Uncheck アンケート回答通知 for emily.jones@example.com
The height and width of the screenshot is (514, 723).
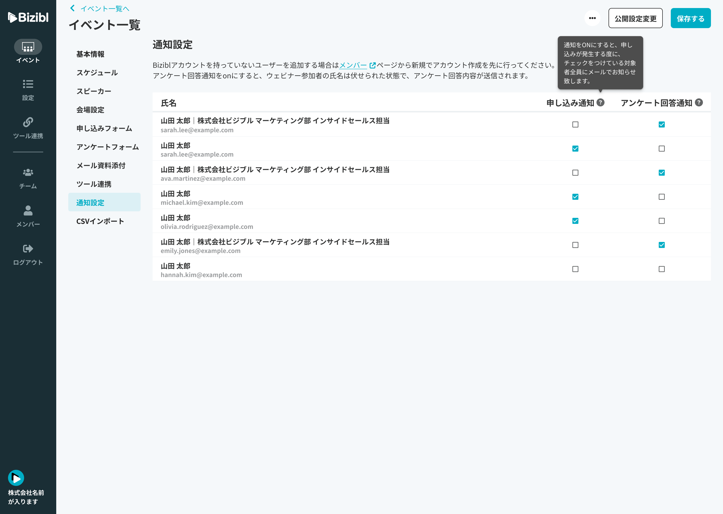coord(661,245)
